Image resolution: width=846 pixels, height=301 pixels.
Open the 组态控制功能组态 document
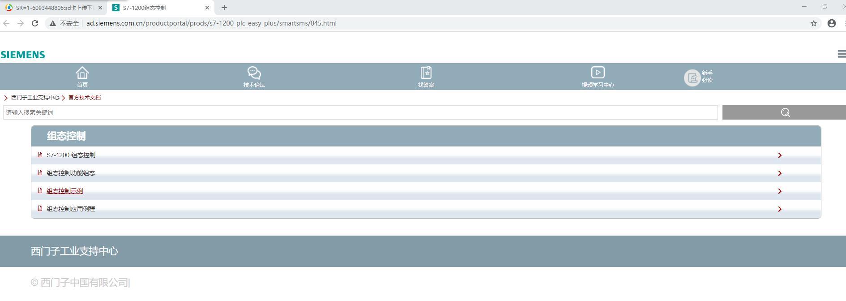tap(71, 173)
